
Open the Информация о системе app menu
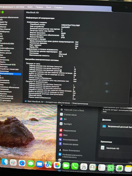pyautogui.click(x=12, y=7)
